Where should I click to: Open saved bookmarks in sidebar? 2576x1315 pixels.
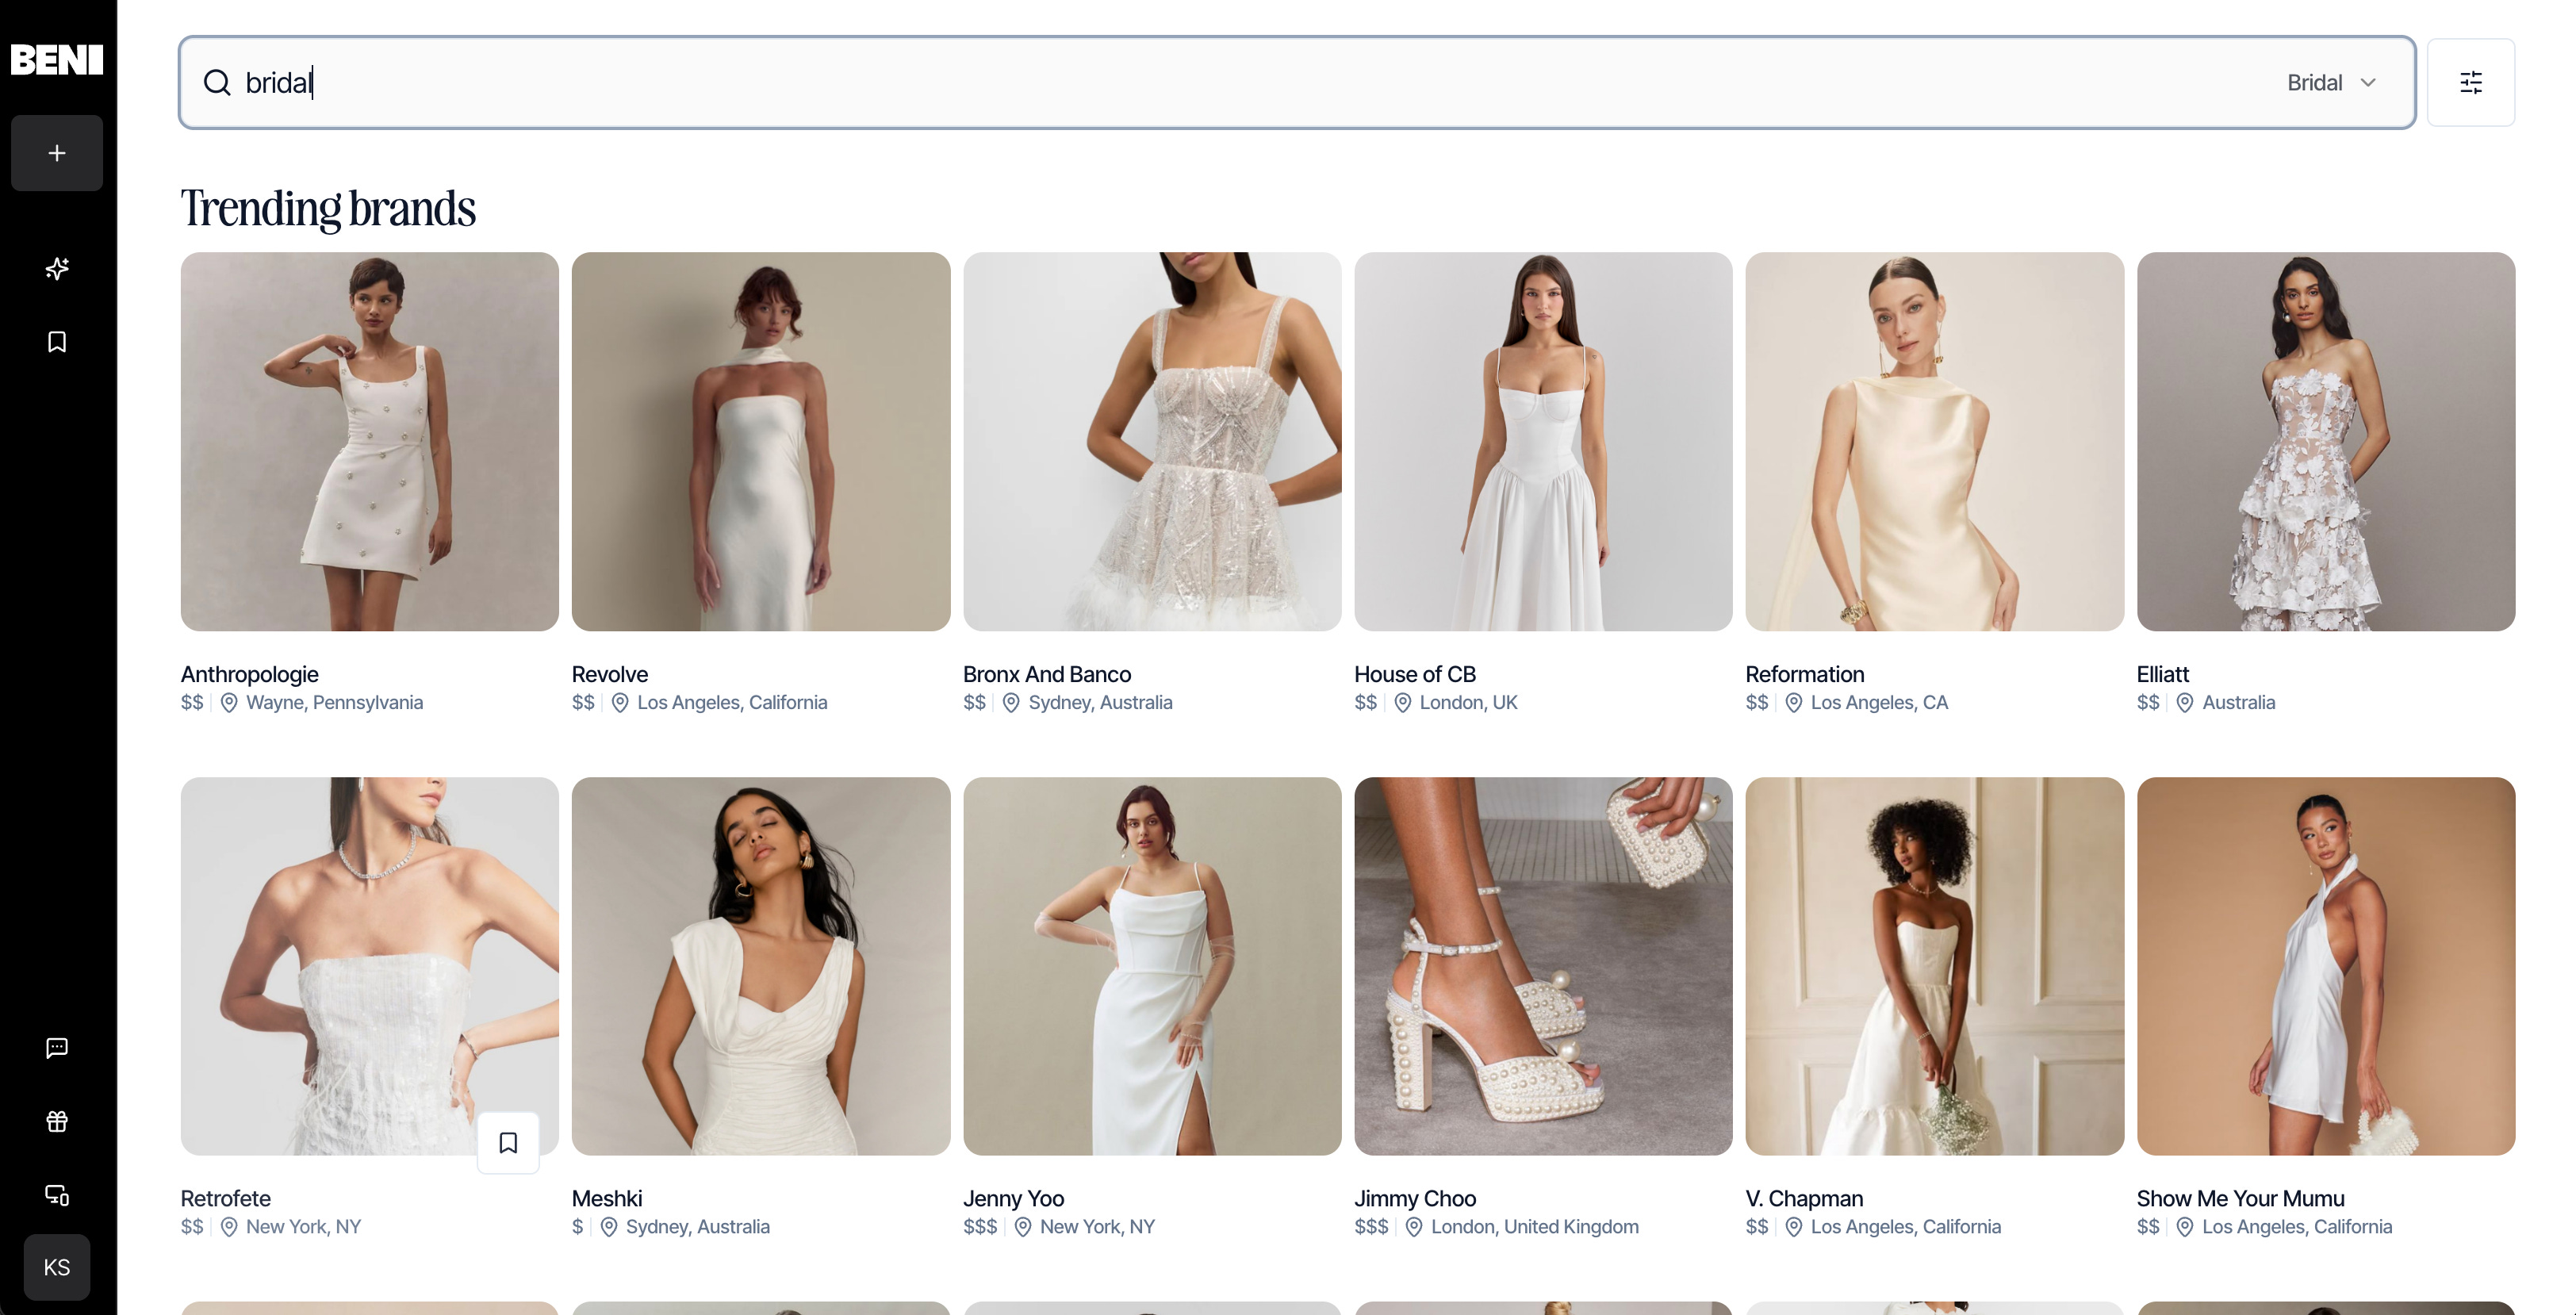57,342
